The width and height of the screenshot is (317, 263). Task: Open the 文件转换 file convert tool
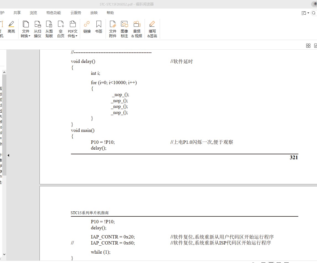(x=25, y=29)
